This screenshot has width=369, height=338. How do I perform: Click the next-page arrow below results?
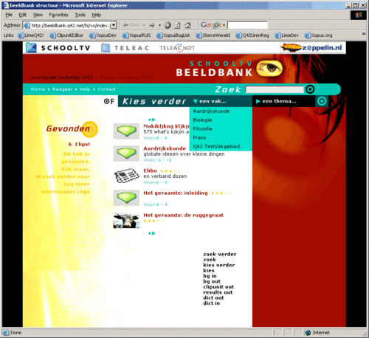pos(154,233)
